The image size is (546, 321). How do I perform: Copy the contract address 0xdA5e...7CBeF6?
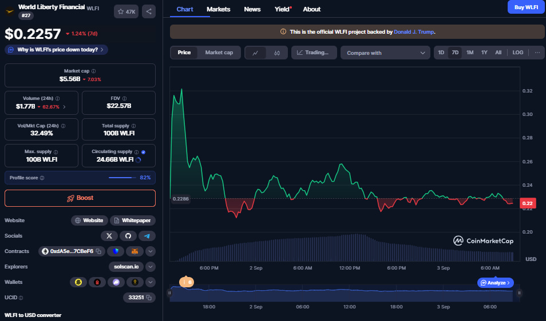coord(98,251)
